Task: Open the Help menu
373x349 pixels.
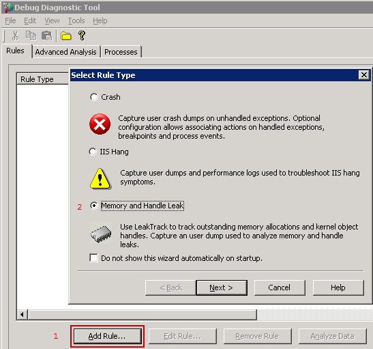Action: (100, 20)
